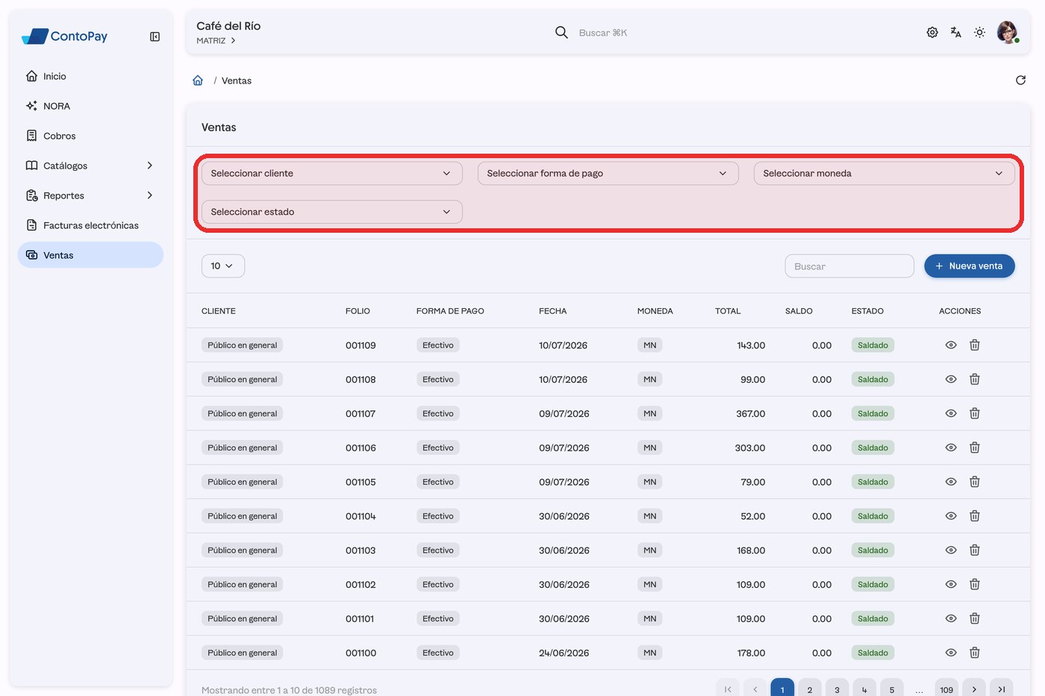
Task: Open Cobros in sidebar
Action: click(90, 136)
